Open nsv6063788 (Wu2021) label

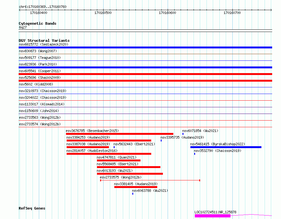tap(150, 191)
